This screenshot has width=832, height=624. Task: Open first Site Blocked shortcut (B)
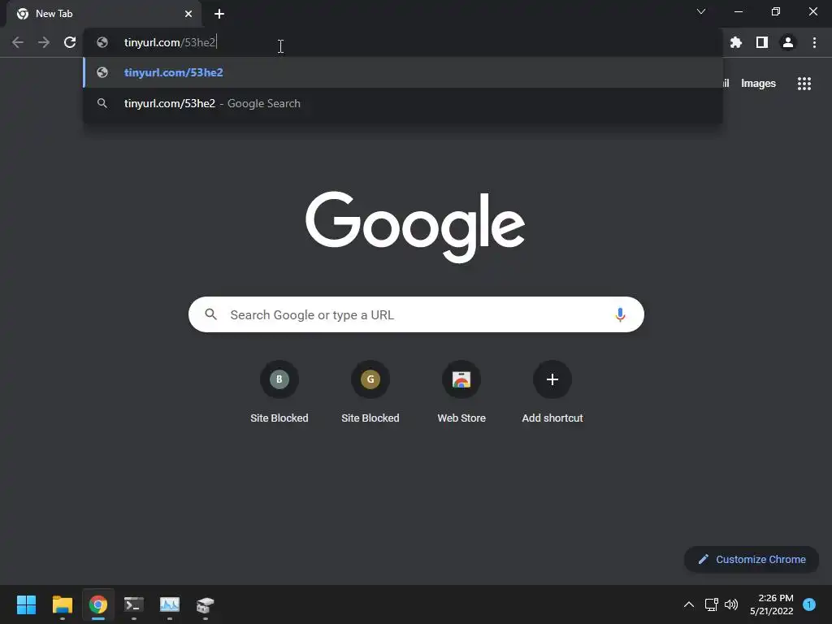click(x=279, y=392)
